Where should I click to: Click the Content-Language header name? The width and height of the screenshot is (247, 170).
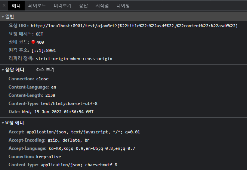tap(29, 87)
